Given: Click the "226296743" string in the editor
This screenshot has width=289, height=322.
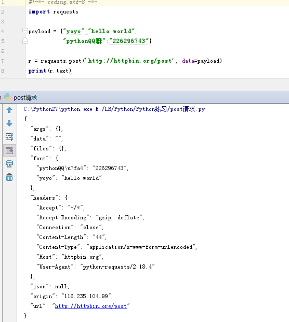Looking at the screenshot, I should pyautogui.click(x=129, y=41).
